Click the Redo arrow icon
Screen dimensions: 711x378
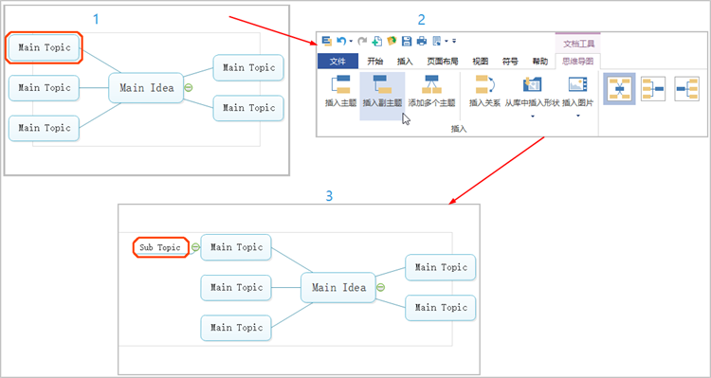[x=362, y=42]
